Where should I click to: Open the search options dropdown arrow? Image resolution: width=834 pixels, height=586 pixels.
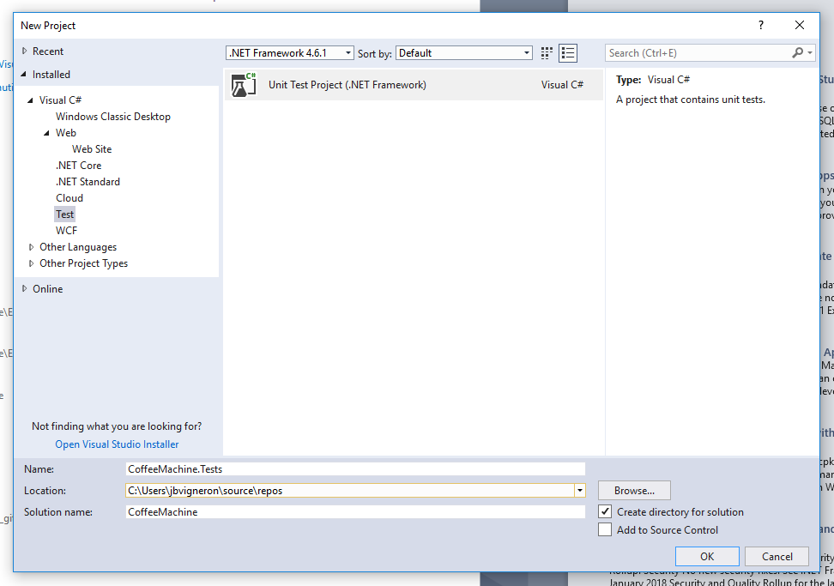tap(809, 52)
